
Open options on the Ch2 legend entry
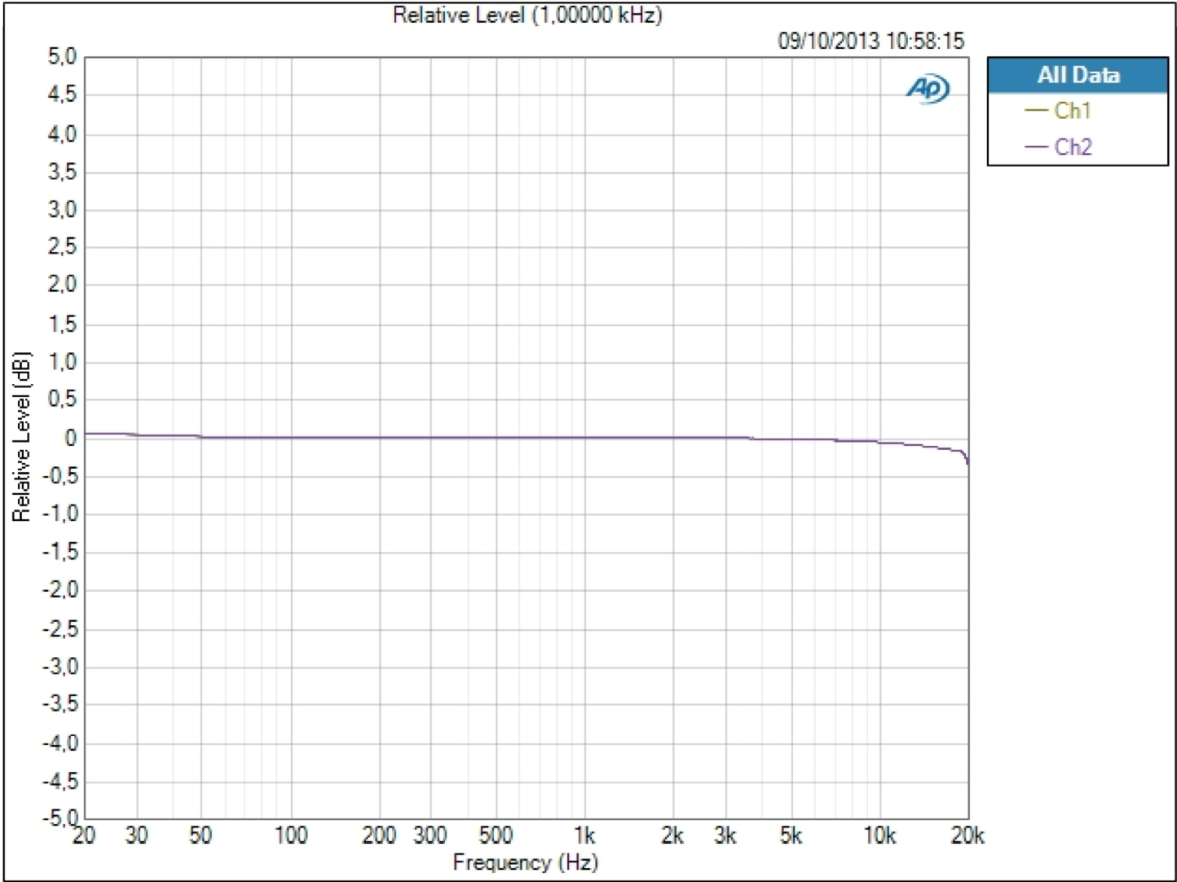pos(1074,147)
